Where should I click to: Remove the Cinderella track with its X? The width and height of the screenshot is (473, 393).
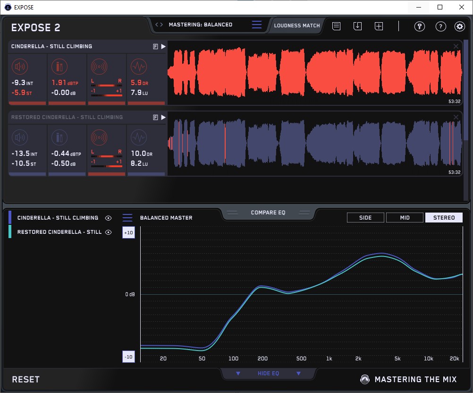click(x=456, y=46)
